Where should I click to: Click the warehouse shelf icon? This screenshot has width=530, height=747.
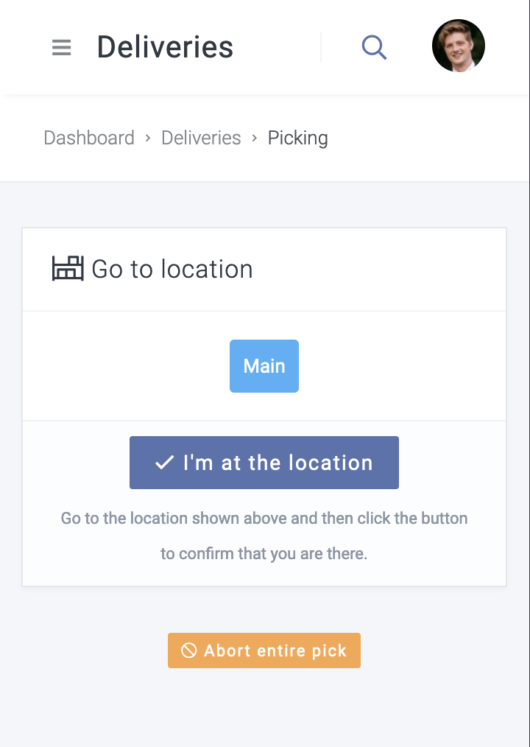(68, 268)
